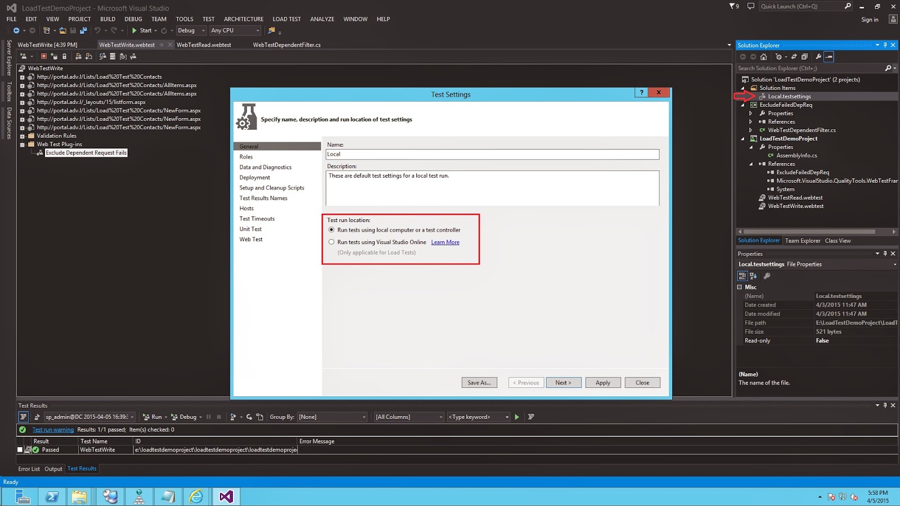Launch Internet Explorer from the taskbar

coord(196,496)
